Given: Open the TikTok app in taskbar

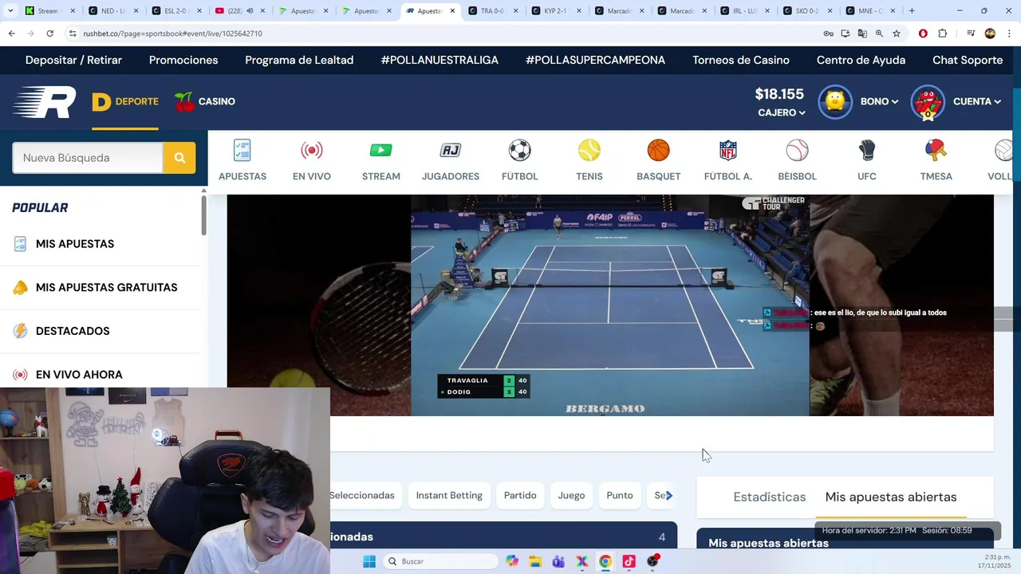Looking at the screenshot, I should click(x=629, y=561).
